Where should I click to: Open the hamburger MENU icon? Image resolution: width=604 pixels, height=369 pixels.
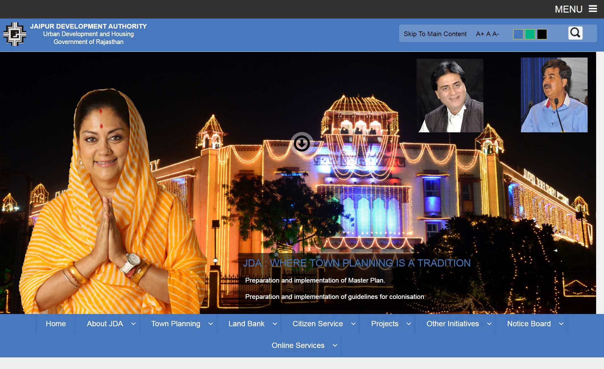tap(593, 9)
